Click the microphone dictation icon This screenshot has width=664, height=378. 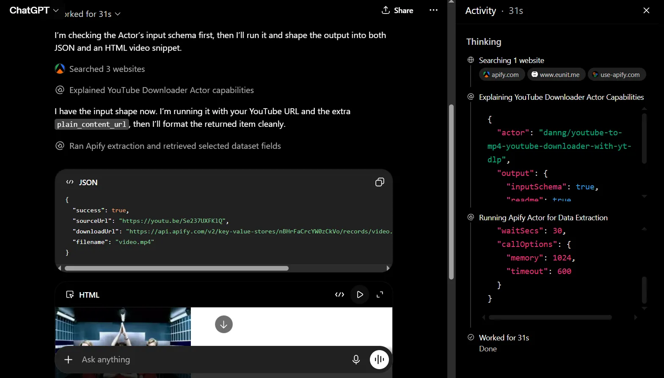[x=356, y=359]
